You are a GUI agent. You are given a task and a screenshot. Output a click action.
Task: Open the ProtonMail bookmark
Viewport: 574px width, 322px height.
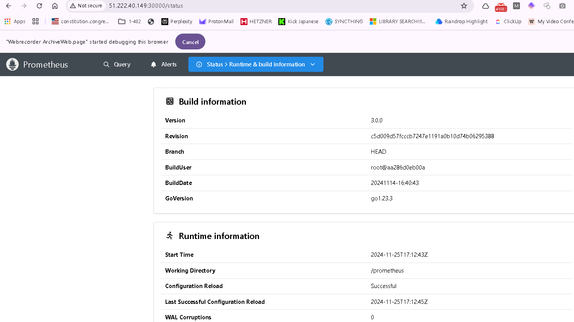(216, 22)
